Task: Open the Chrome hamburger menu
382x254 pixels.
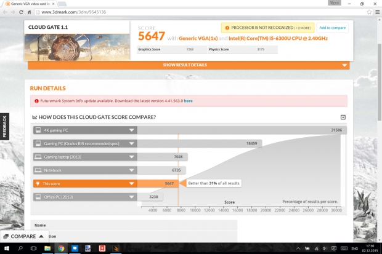Action: (x=377, y=12)
